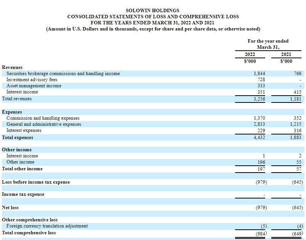The image size is (306, 240).
Task: Click the Revenues section heading
Action: click(x=12, y=67)
